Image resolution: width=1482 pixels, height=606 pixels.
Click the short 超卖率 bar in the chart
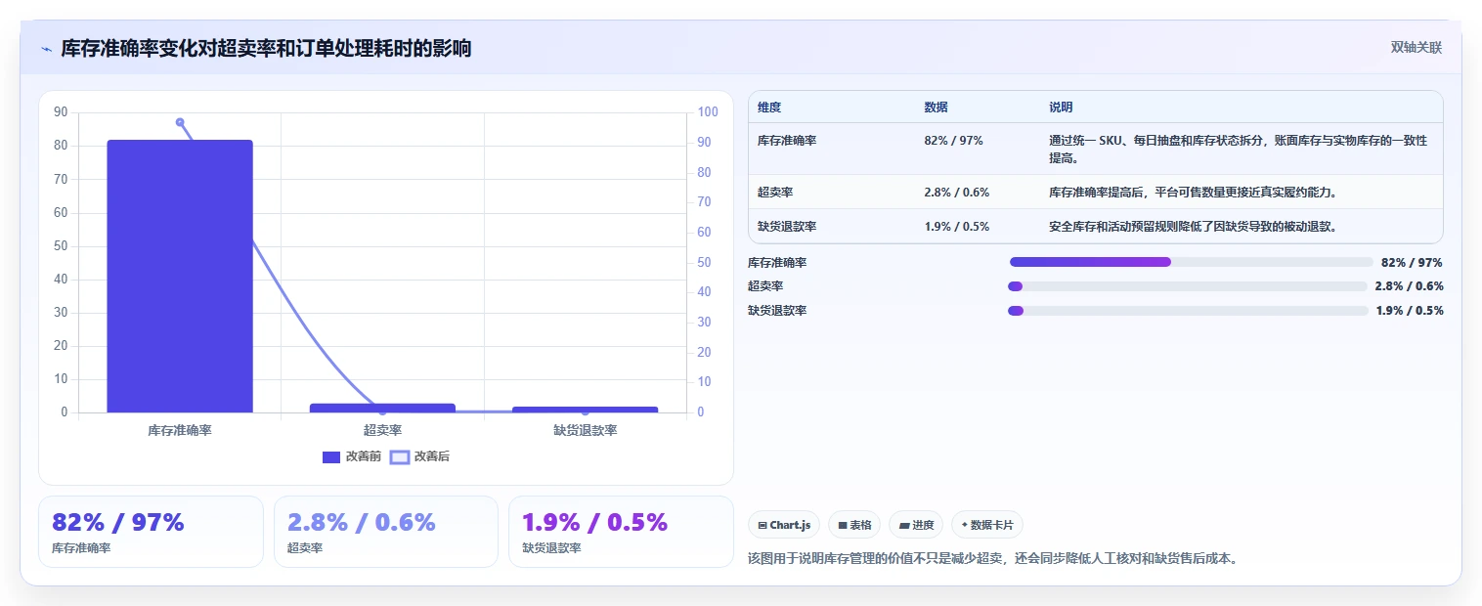[382, 408]
